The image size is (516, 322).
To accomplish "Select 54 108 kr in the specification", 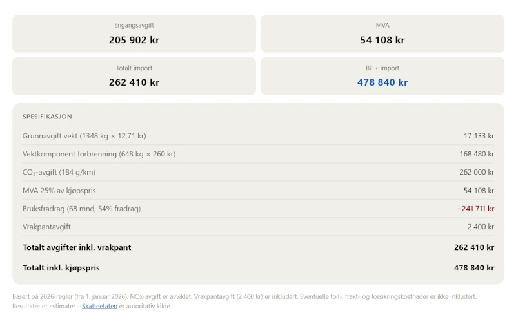I will point(479,190).
